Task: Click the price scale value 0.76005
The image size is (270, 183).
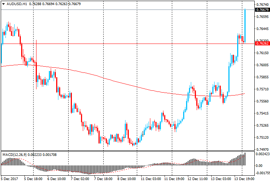Action: point(262,65)
